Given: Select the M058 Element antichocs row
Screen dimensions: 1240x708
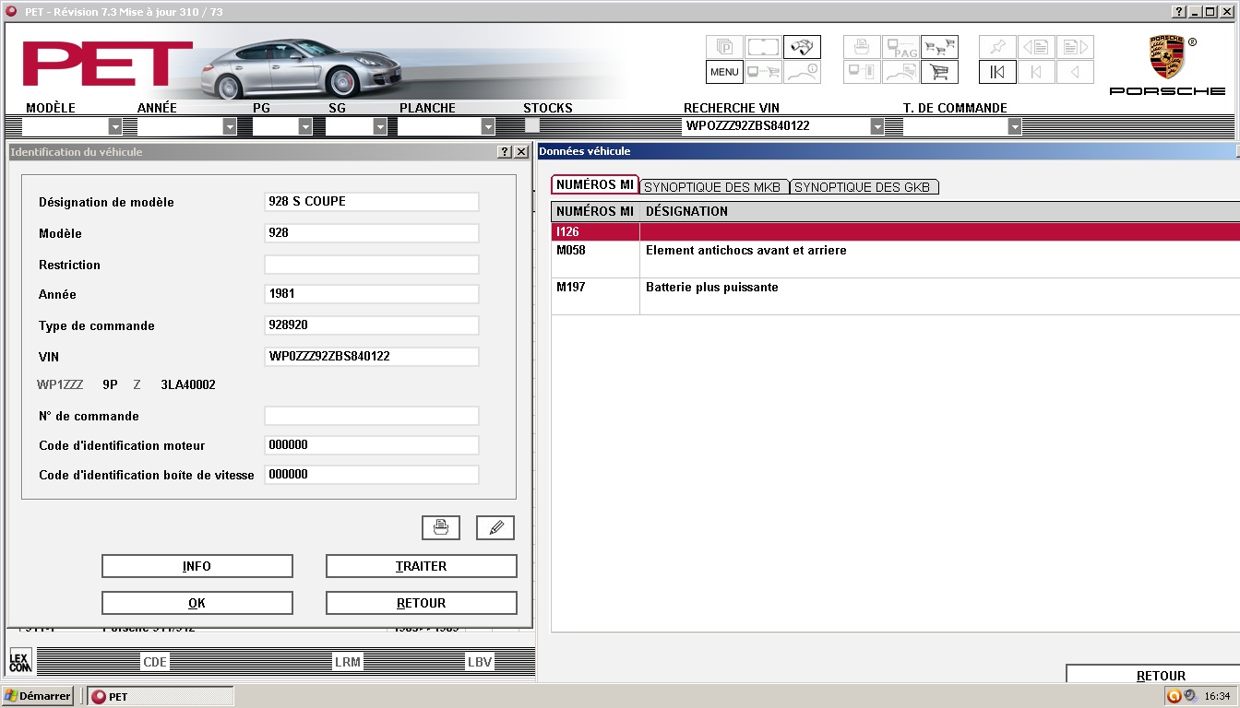Looking at the screenshot, I should (895, 259).
